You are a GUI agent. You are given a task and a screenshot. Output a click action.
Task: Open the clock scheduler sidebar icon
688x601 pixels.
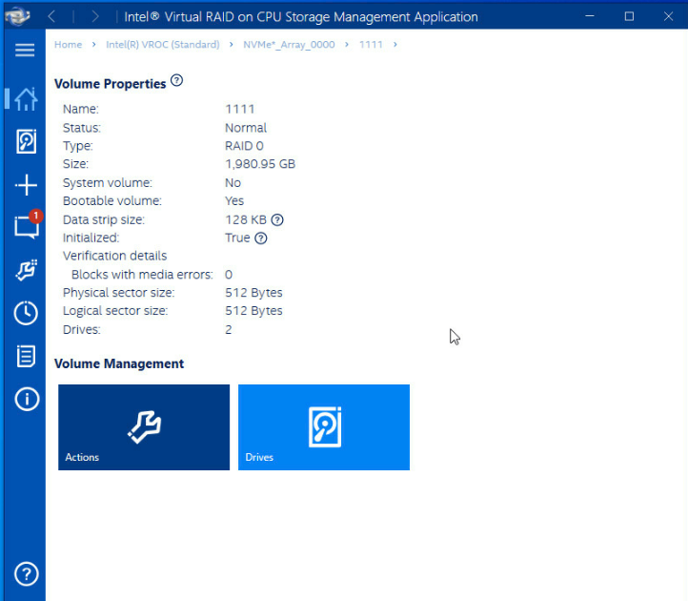(26, 313)
